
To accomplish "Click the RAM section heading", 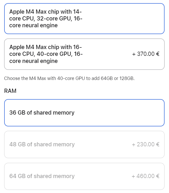I will tap(10, 91).
